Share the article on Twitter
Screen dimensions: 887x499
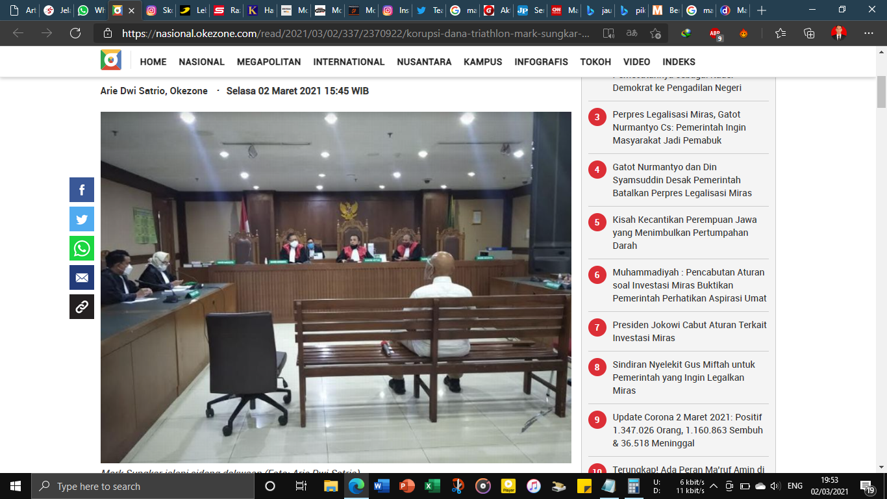point(82,219)
